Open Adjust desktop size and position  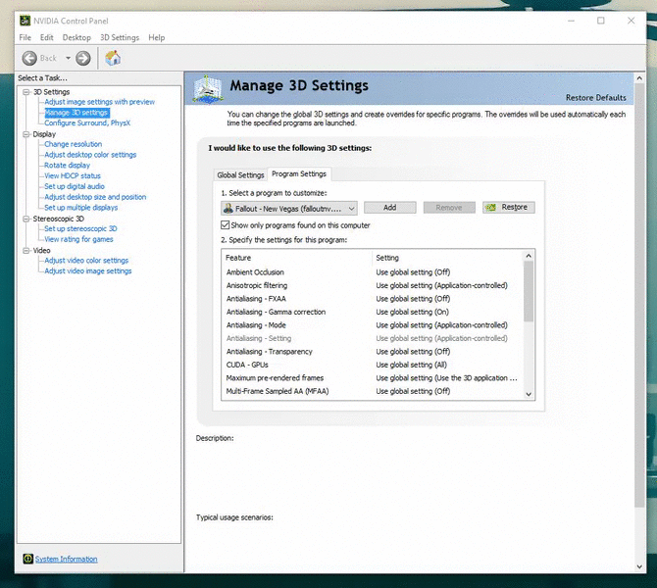pos(95,197)
